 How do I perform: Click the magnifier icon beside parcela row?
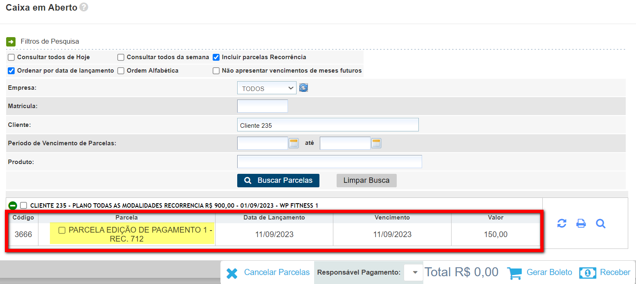[x=600, y=223]
